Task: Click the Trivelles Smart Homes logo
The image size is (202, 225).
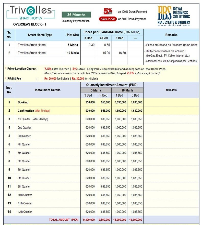Action: pos(31,12)
